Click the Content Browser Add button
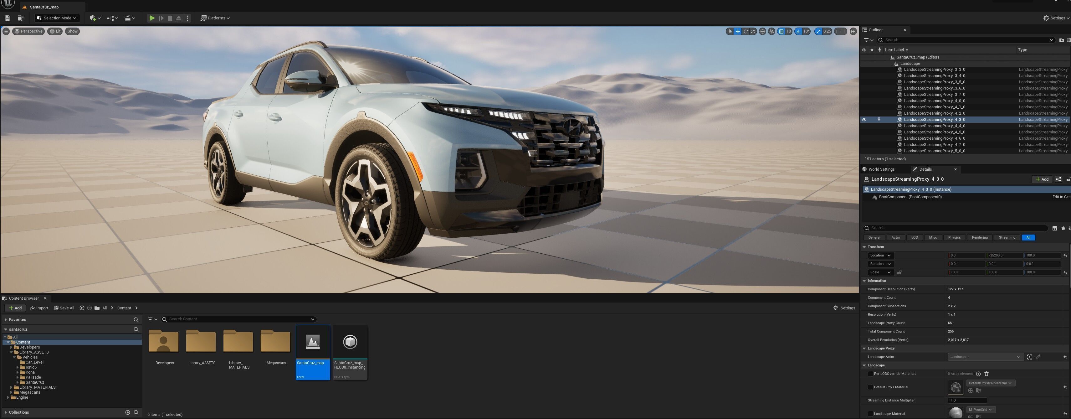The height and width of the screenshot is (419, 1071). 15,308
